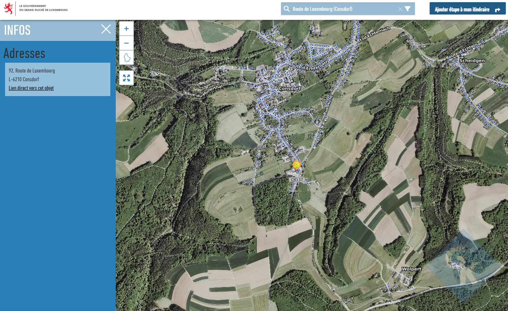
Task: Close the INFOS panel
Action: [x=106, y=29]
